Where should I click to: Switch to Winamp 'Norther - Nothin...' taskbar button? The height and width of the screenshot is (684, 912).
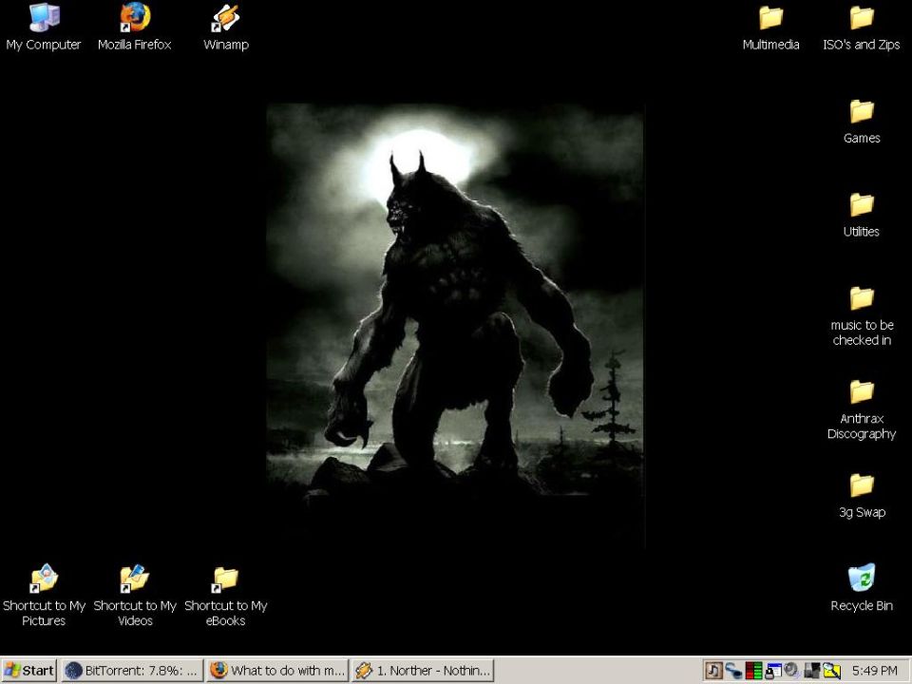[x=423, y=671]
